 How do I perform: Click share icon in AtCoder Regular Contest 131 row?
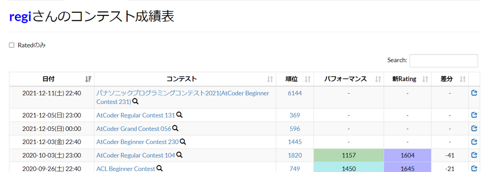coord(474,115)
